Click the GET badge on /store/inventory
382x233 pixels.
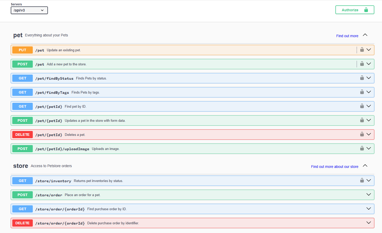click(x=22, y=180)
